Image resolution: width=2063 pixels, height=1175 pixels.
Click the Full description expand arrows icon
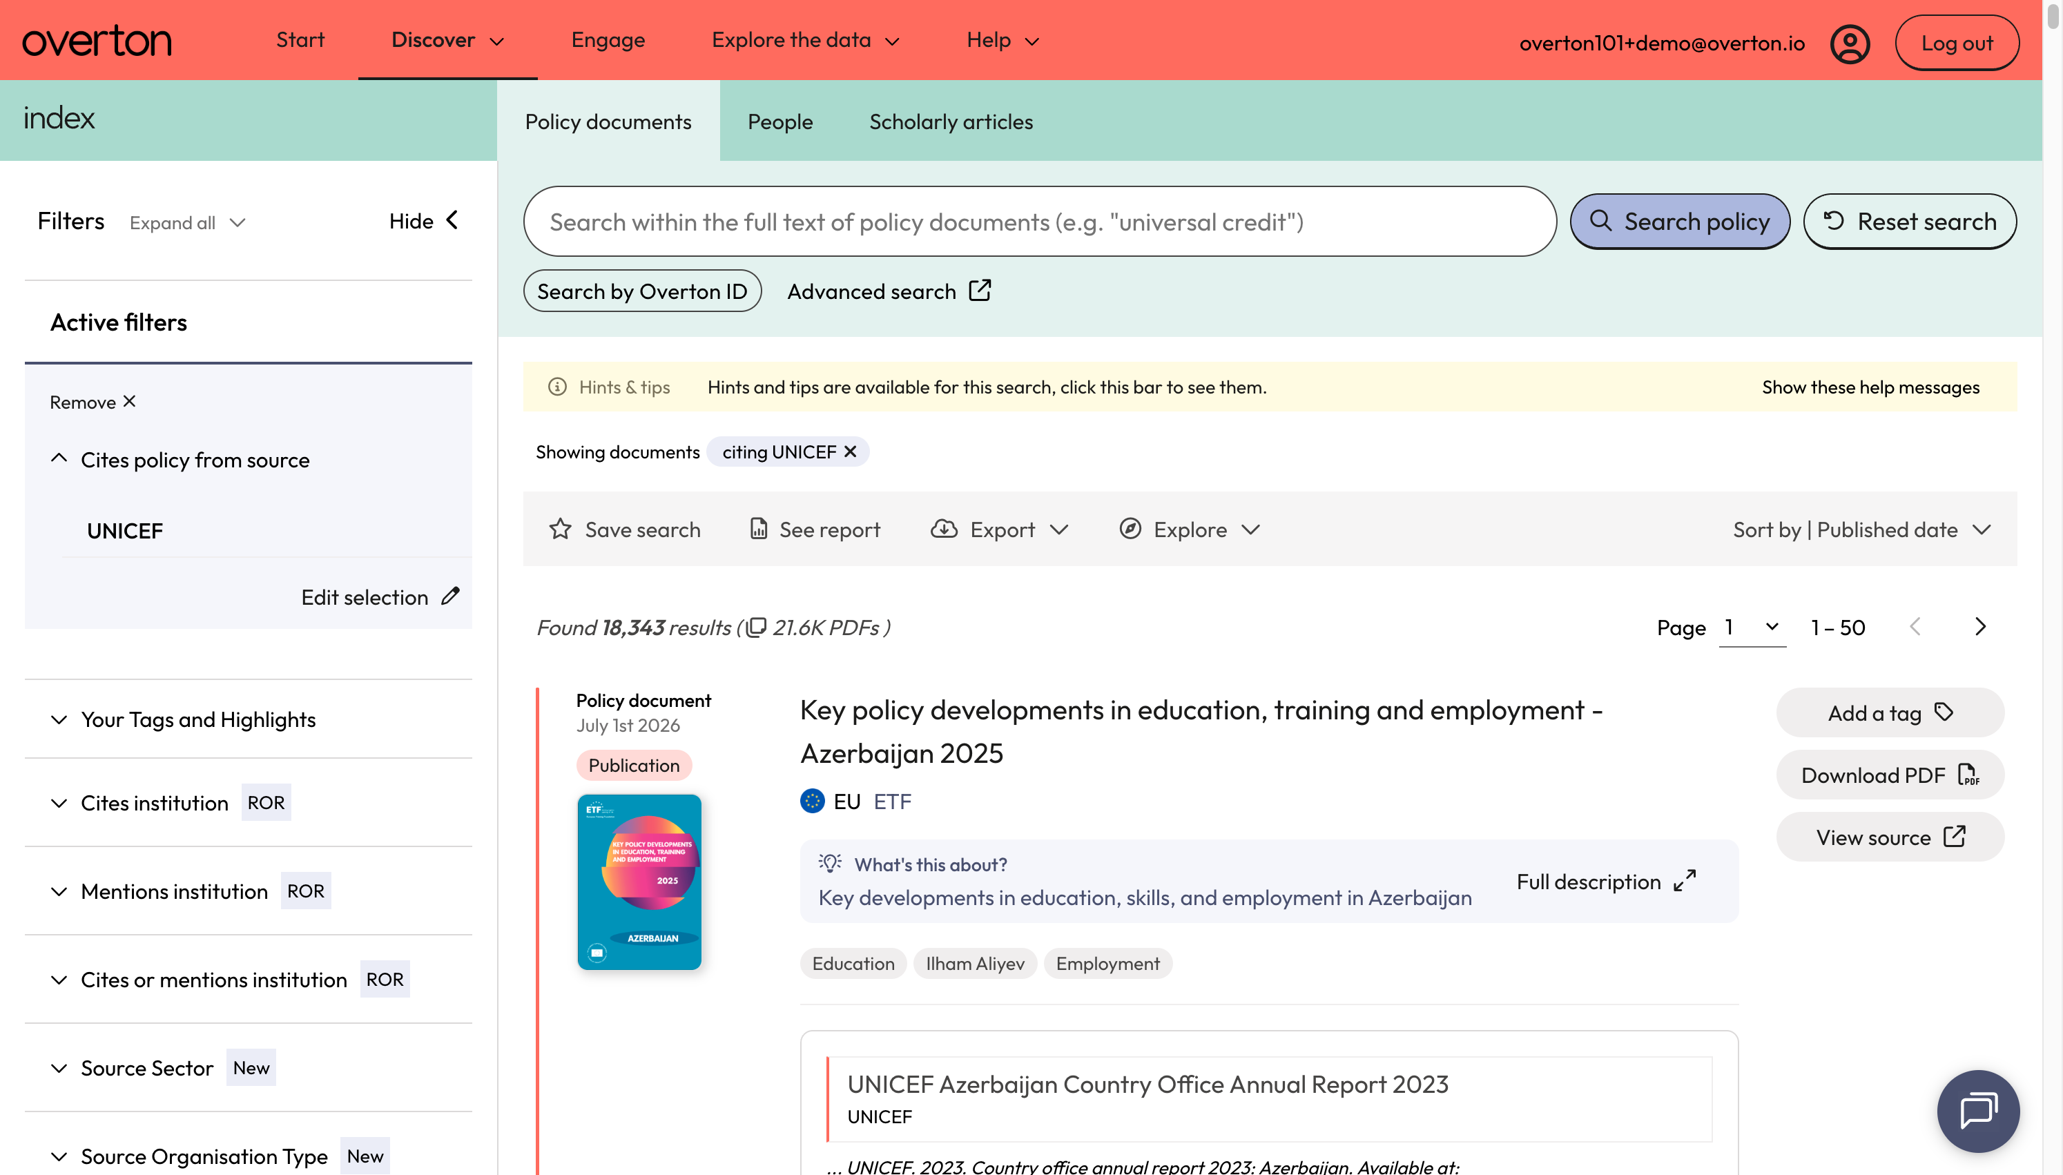click(1685, 880)
